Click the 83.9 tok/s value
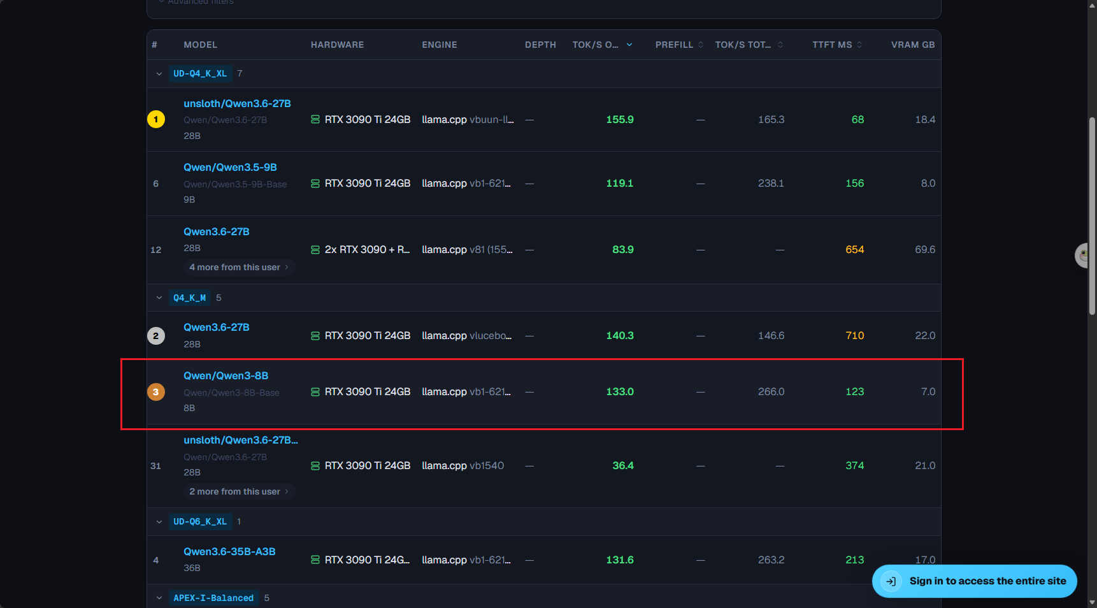 (623, 250)
